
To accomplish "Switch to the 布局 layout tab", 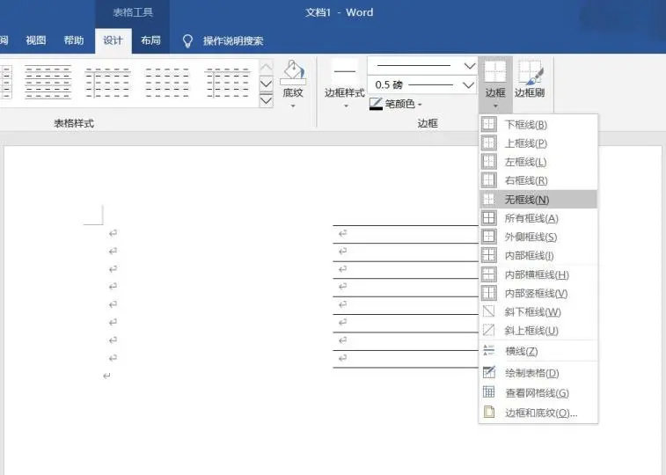I will click(150, 40).
